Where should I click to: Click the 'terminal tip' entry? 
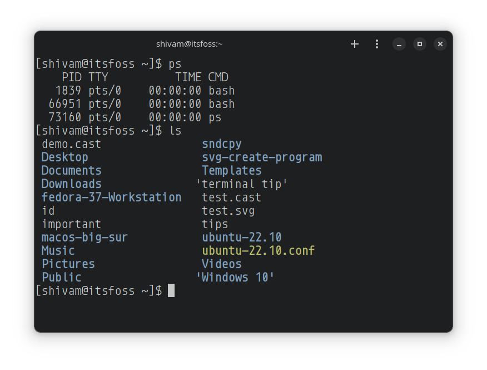click(242, 184)
